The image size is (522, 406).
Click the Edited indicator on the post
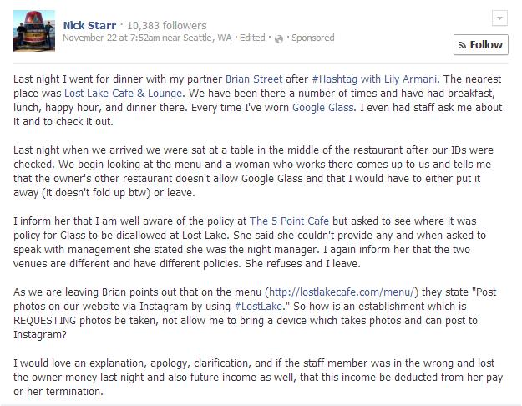pyautogui.click(x=252, y=38)
